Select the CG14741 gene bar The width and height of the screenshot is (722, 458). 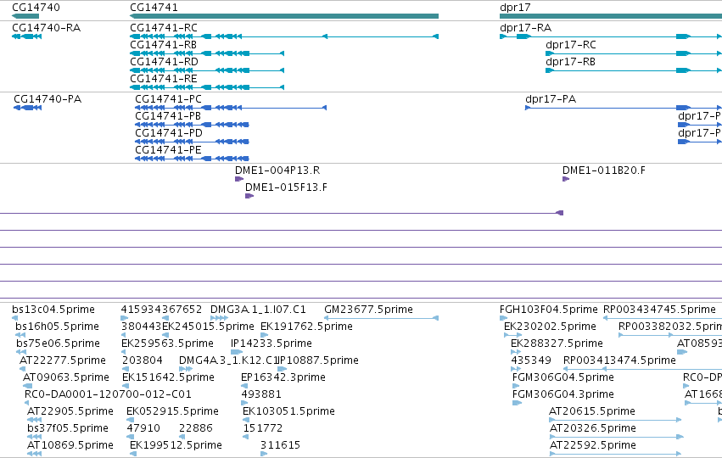(x=284, y=16)
